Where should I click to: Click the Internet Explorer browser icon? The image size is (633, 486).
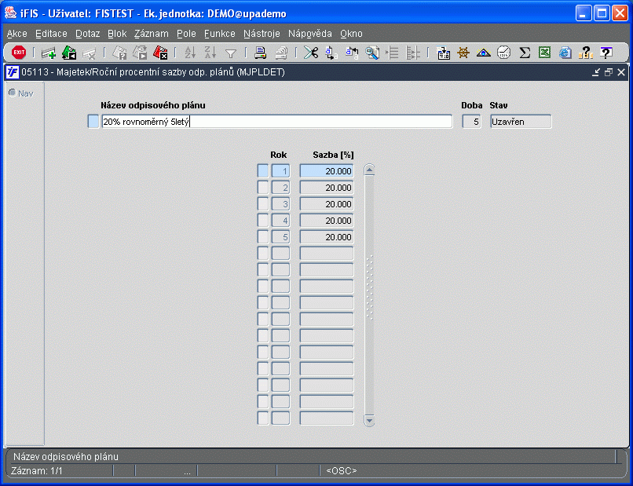pos(565,53)
